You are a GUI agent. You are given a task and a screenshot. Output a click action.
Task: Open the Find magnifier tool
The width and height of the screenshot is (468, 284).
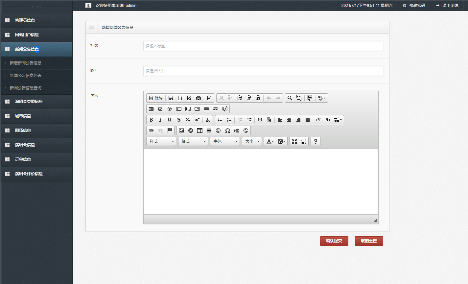[290, 98]
